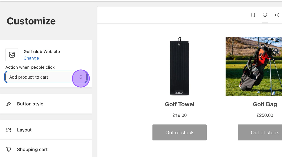The image size is (282, 157).
Task: Open the 'Add product to cart' dropdown
Action: tap(40, 77)
